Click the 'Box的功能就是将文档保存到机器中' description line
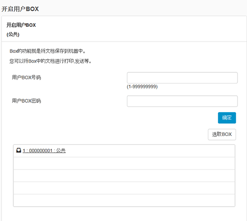Image resolution: width=247 pixels, height=221 pixels. pos(47,51)
